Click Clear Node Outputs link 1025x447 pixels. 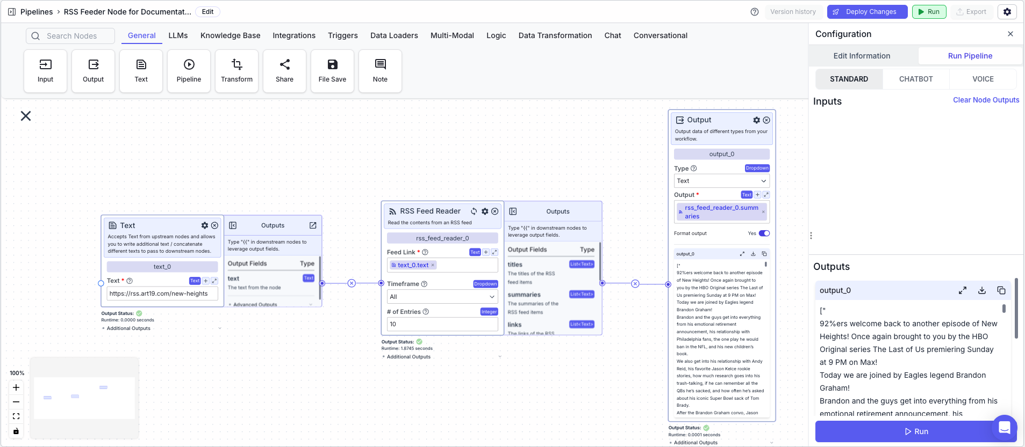[986, 100]
